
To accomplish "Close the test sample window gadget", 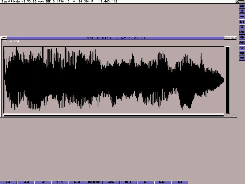I will tap(4, 38).
